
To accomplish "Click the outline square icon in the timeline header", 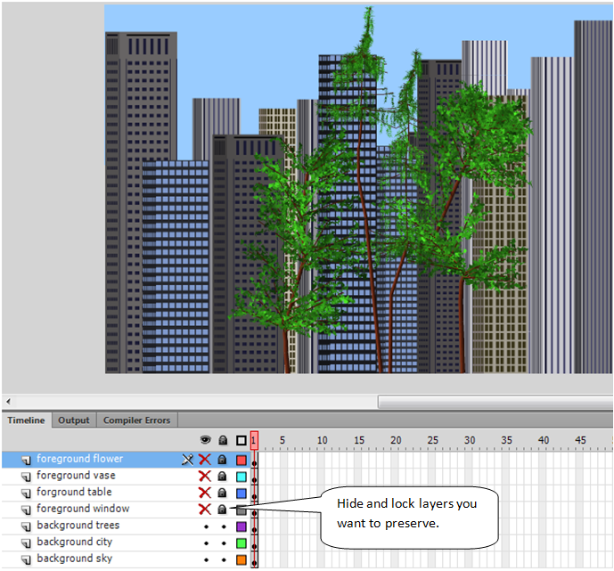I will [242, 440].
